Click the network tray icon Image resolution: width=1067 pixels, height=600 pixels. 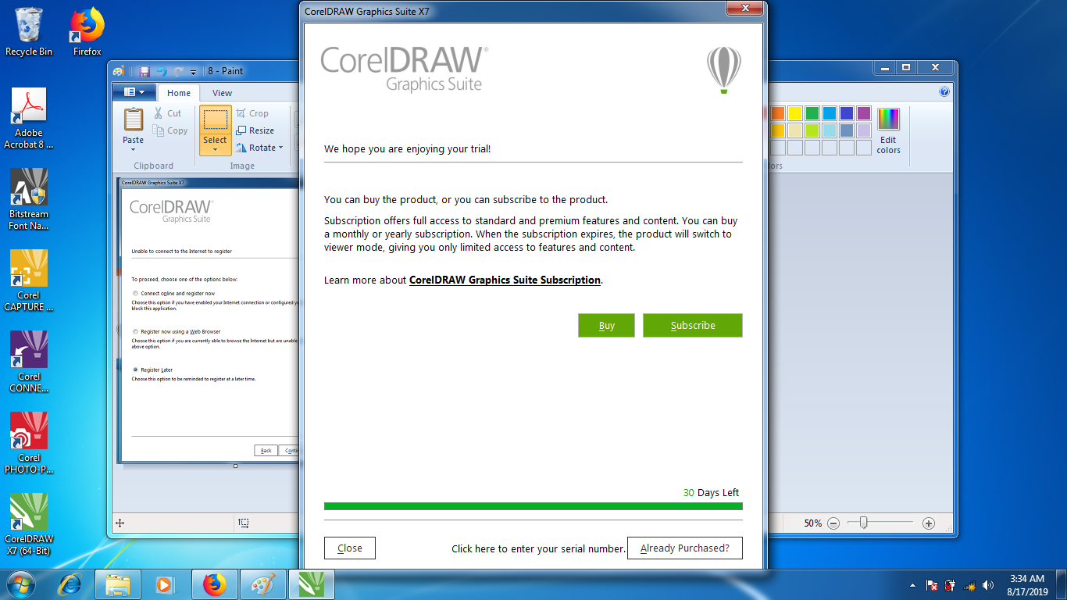[x=969, y=585]
